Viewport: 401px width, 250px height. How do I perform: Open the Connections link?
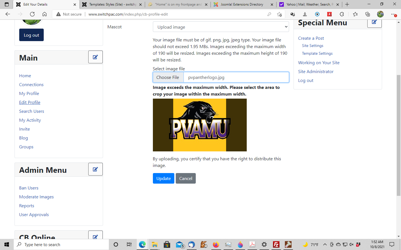[31, 84]
